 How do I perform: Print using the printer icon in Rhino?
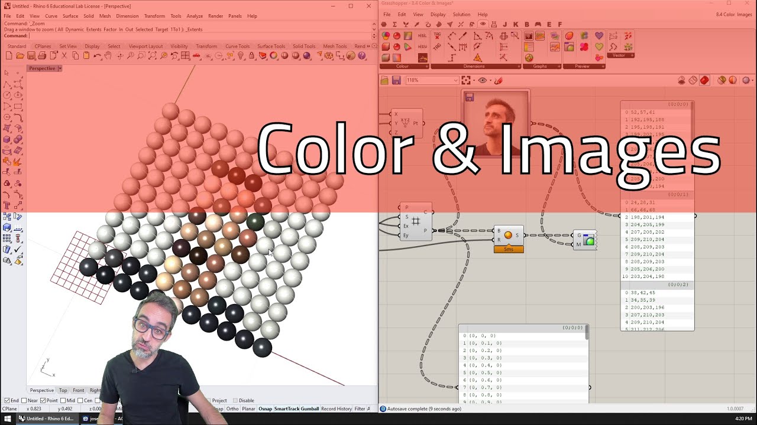click(x=42, y=55)
